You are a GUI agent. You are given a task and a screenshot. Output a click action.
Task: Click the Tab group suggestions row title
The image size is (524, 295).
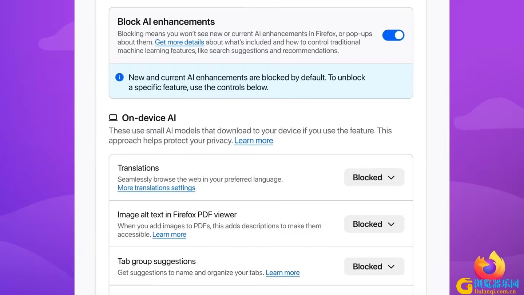(x=156, y=261)
